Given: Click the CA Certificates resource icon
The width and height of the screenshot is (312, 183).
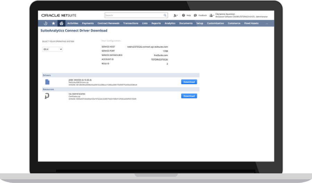Looking at the screenshot, I should [x=47, y=96].
